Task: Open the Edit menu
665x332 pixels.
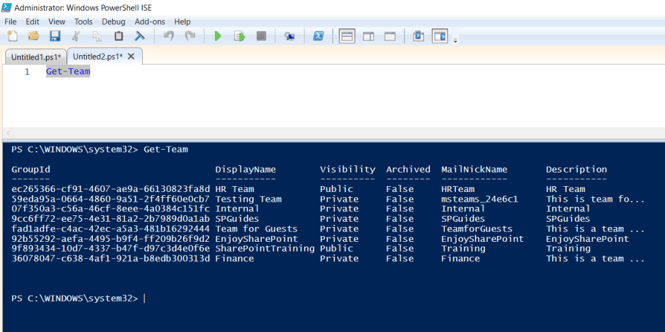Action: tap(32, 21)
